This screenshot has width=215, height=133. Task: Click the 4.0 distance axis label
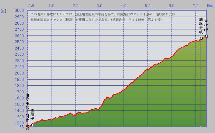[124, 5]
